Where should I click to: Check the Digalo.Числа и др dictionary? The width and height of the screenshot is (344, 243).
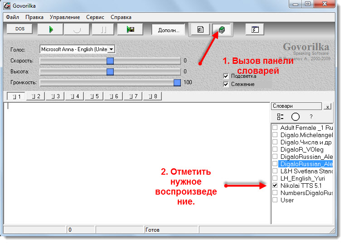[x=275, y=142]
